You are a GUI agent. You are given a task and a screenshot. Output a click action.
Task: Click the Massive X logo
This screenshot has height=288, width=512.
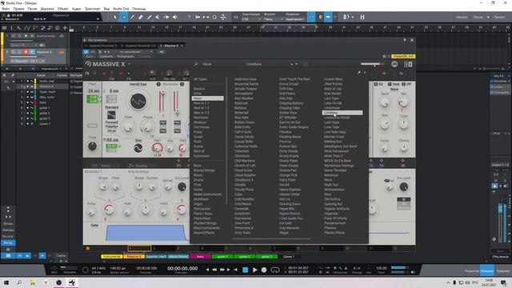(x=106, y=64)
